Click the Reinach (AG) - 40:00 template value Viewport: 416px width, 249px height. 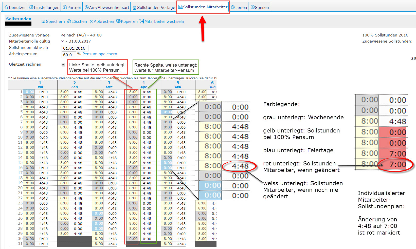point(81,35)
